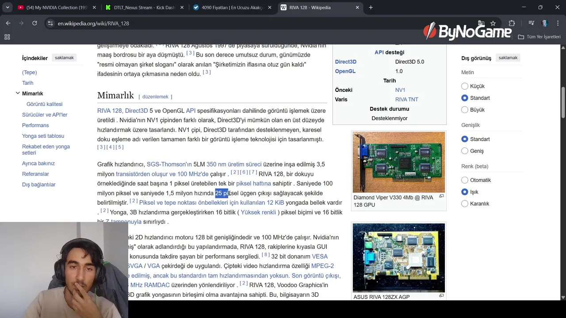Open Tüm Yer İşaretleri bookmarks folder

(539, 37)
